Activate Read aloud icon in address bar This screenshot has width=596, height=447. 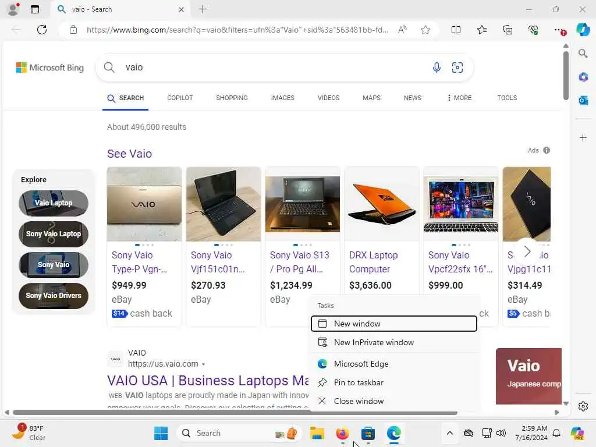(x=403, y=30)
